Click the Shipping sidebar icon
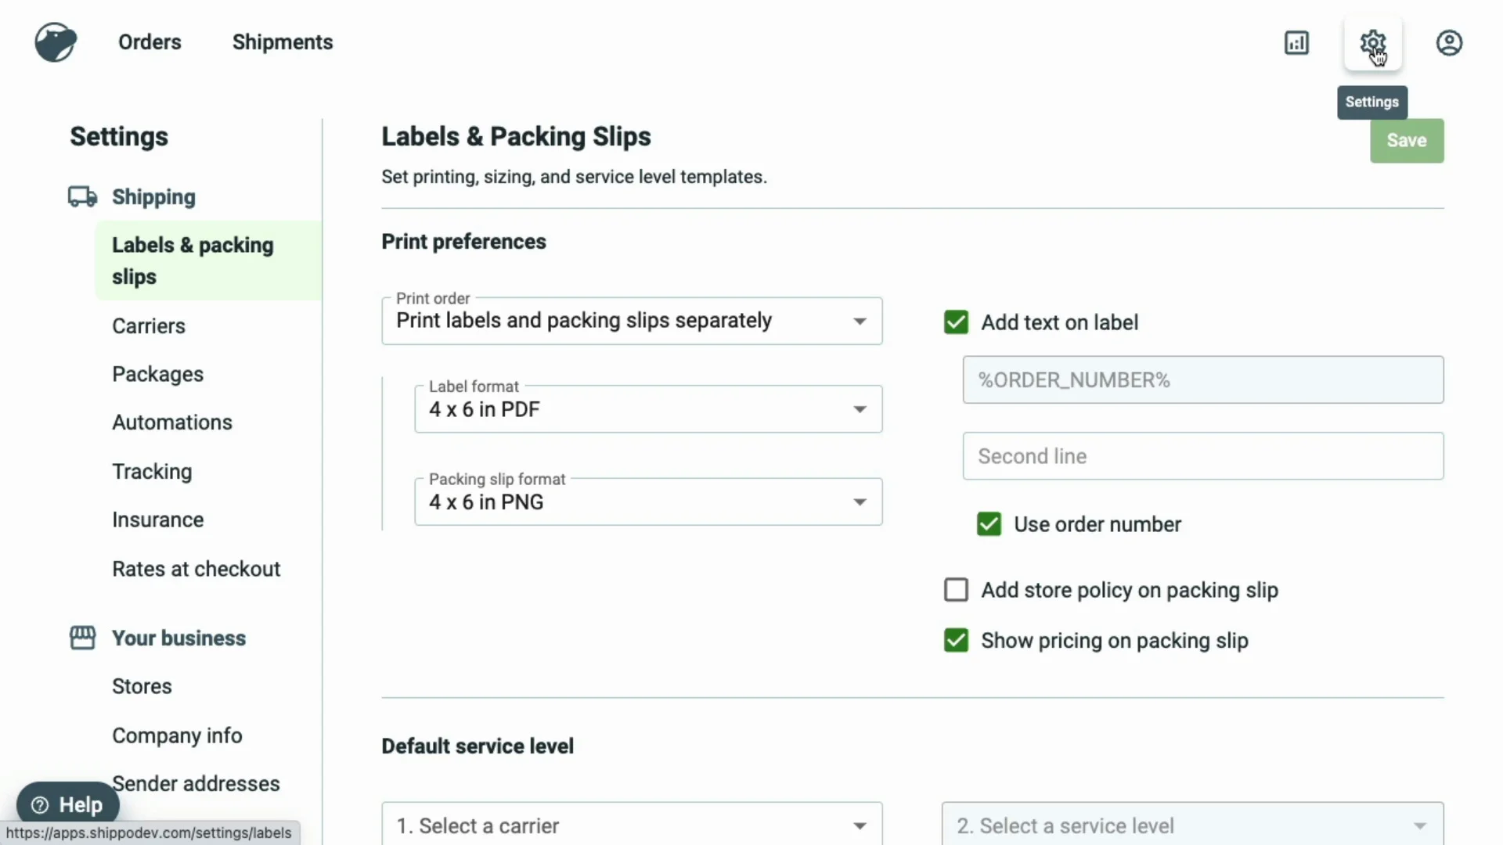 81,195
